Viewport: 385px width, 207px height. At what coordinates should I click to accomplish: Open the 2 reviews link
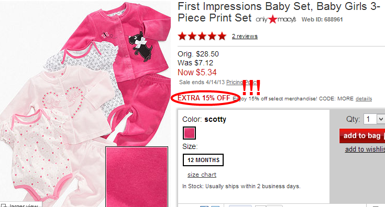245,36
